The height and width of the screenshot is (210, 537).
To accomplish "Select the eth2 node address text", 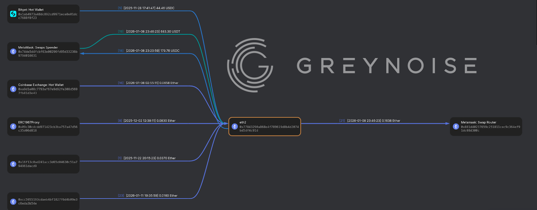I will coord(269,129).
